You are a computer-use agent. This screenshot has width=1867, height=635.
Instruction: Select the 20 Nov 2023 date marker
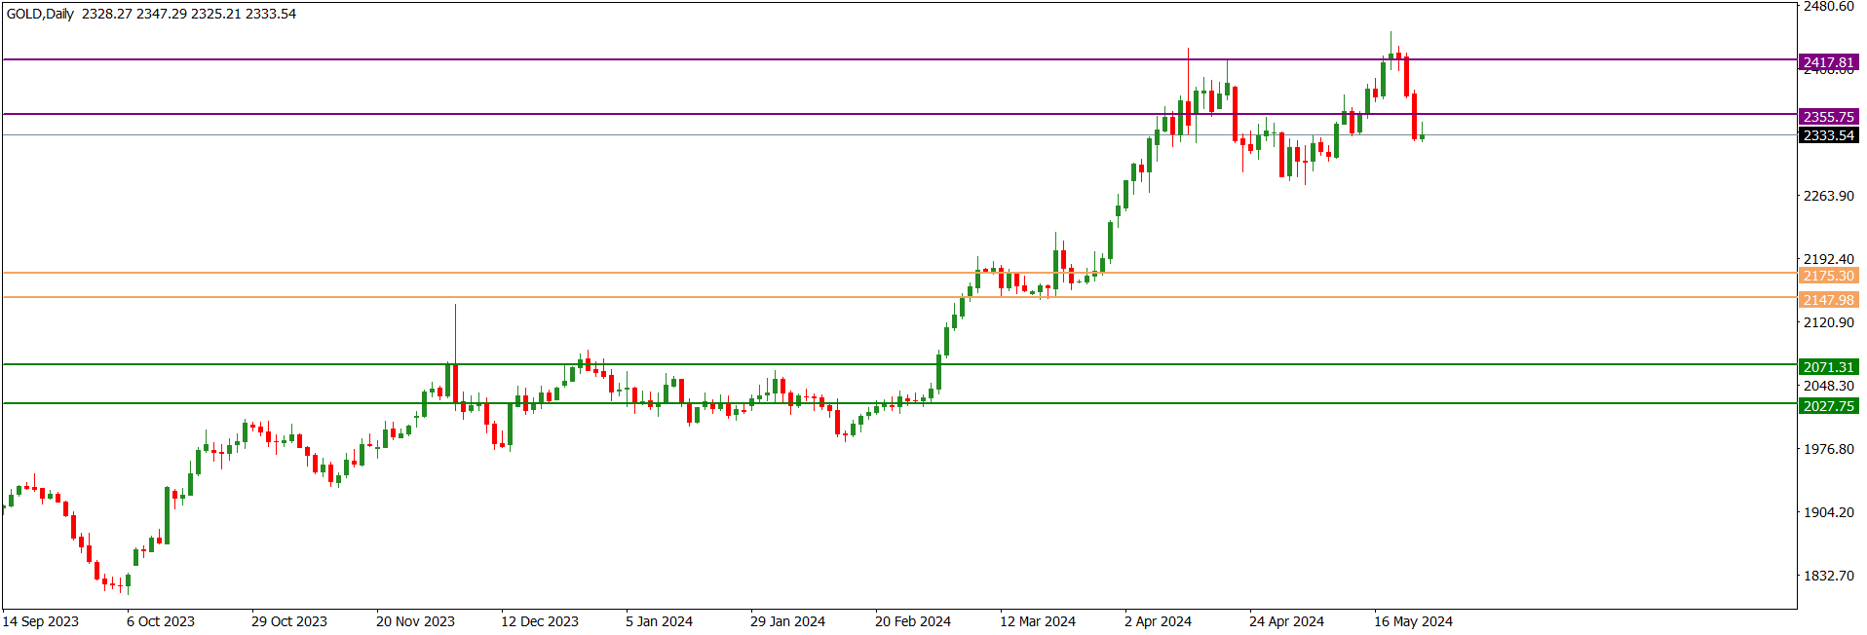pos(415,621)
